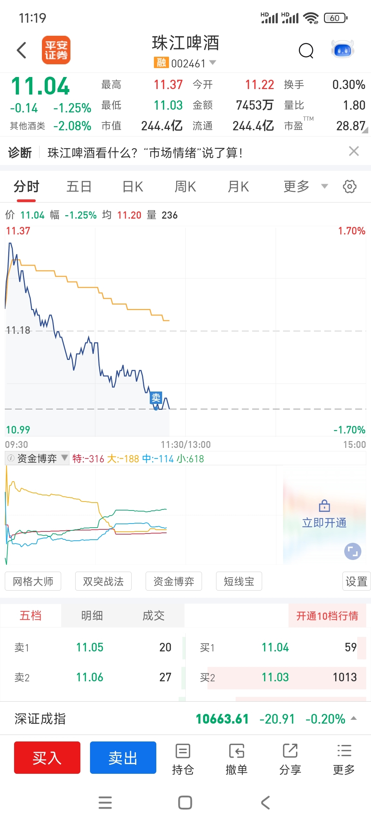Expand stock code 002461 dropdown
Image resolution: width=371 pixels, height=825 pixels.
click(x=213, y=63)
